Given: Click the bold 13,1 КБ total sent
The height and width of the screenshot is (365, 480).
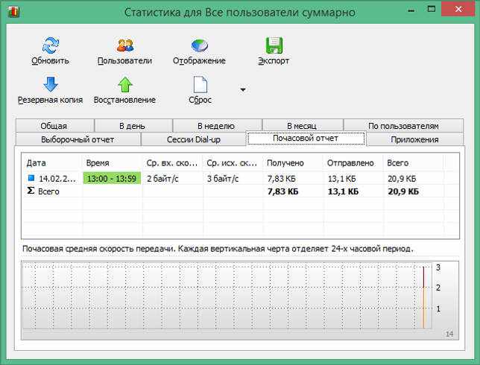Looking at the screenshot, I should 343,191.
